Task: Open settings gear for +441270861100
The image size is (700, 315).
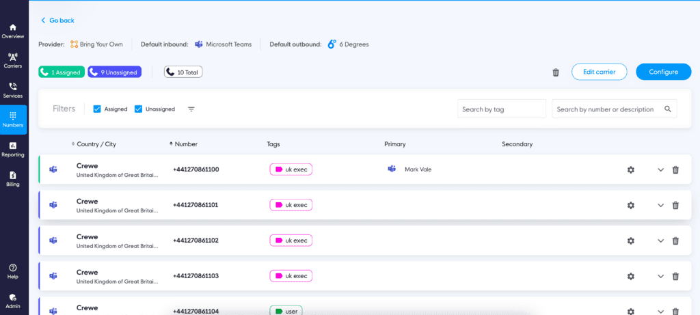Action: pyautogui.click(x=631, y=169)
